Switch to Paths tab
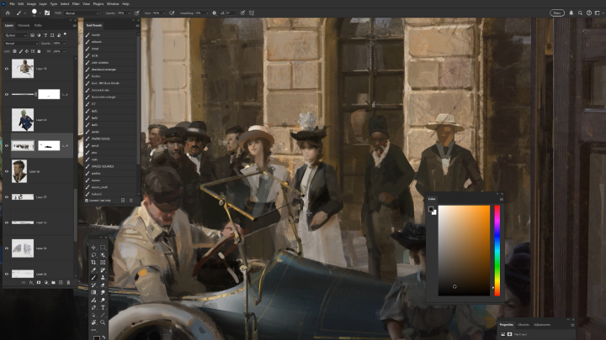The image size is (606, 340). (38, 25)
